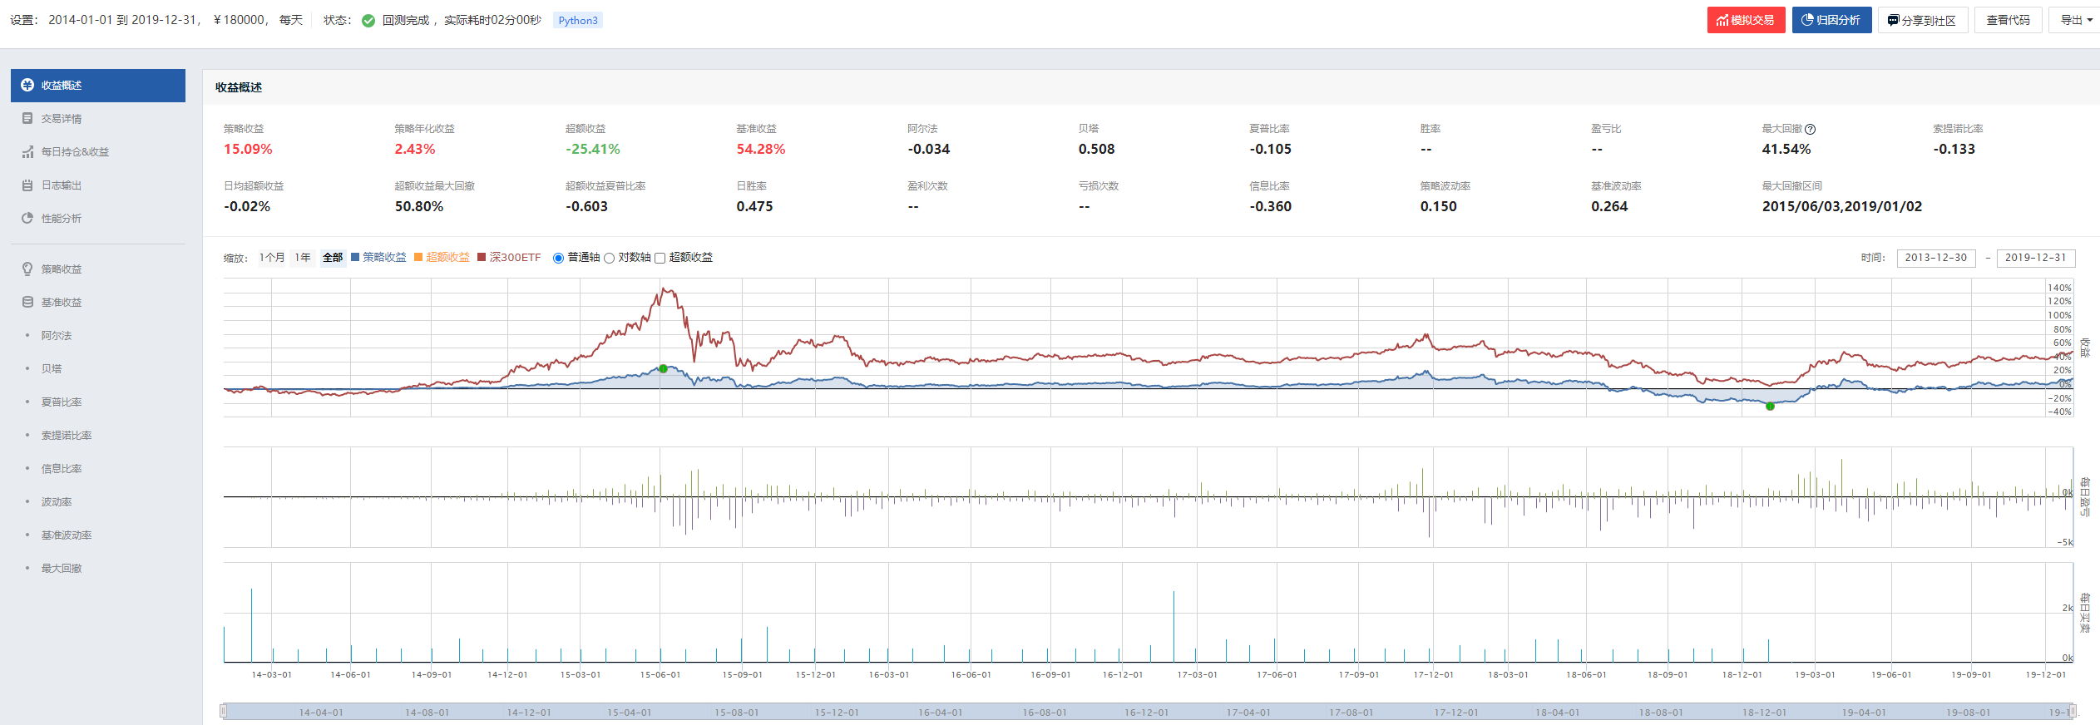Click the 最大回撤区间 dates 2015/06/03,2019/01/02
Viewport: 2100px width, 725px height.
(x=1842, y=207)
